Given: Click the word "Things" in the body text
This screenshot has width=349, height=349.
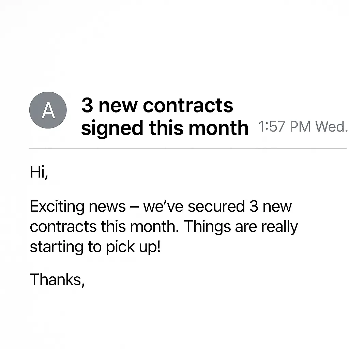Looking at the screenshot, I should click(207, 227).
